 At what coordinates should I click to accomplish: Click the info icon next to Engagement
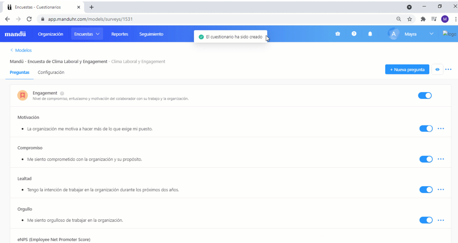(62, 93)
